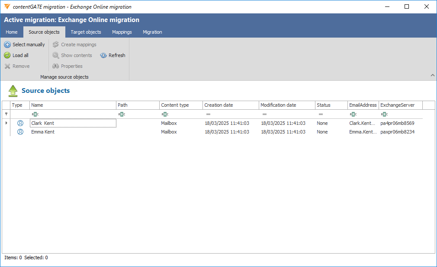Collapse the ribbon using the chevron arrow
This screenshot has height=267, width=437.
(432, 75)
